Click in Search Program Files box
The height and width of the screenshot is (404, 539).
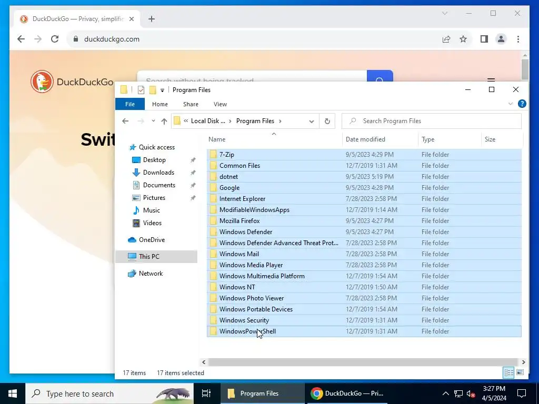(432, 121)
